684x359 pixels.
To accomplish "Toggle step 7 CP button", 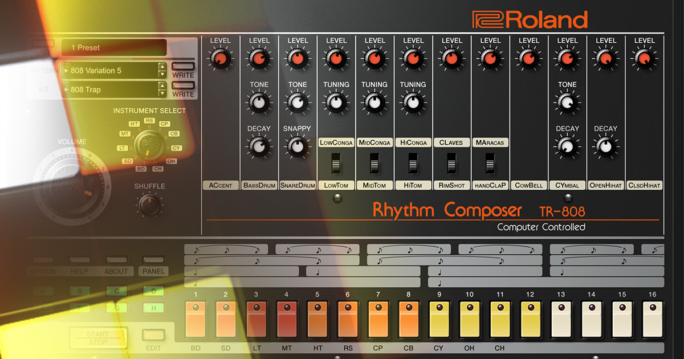I will tap(378, 320).
